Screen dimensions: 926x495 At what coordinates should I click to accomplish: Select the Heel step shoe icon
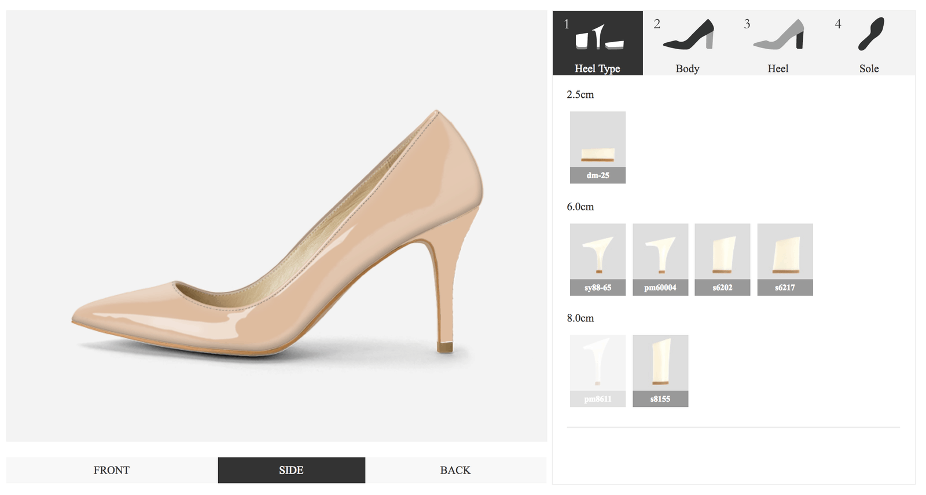(779, 35)
